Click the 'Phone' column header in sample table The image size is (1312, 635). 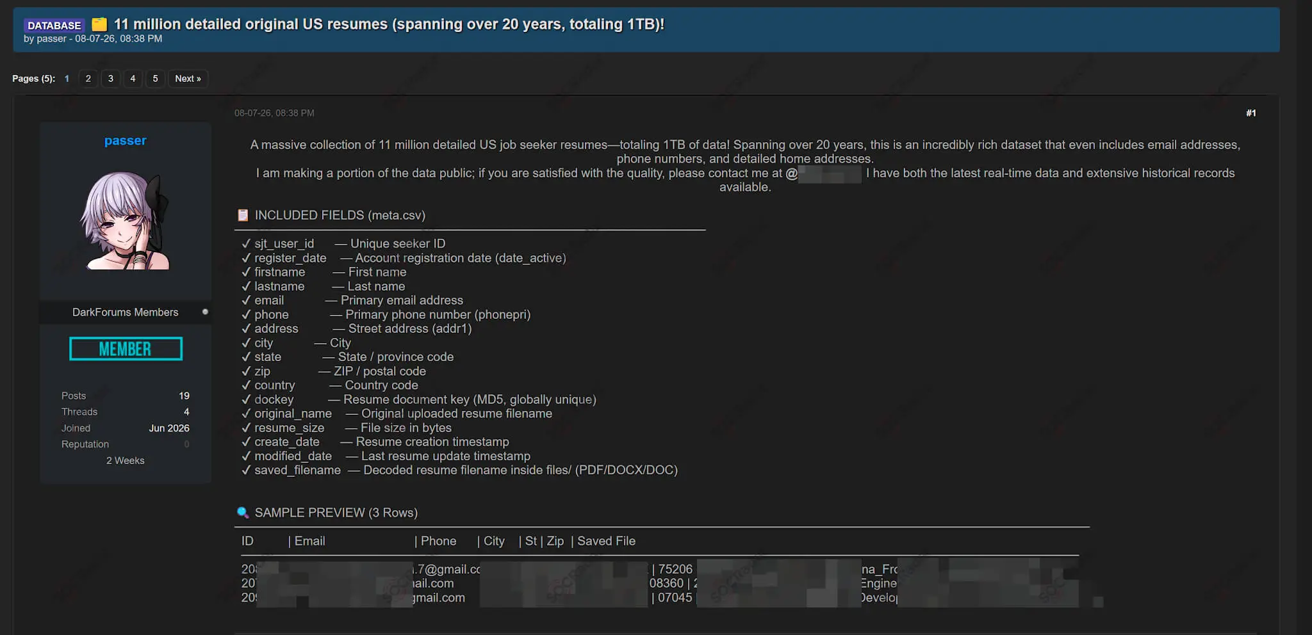[439, 541]
